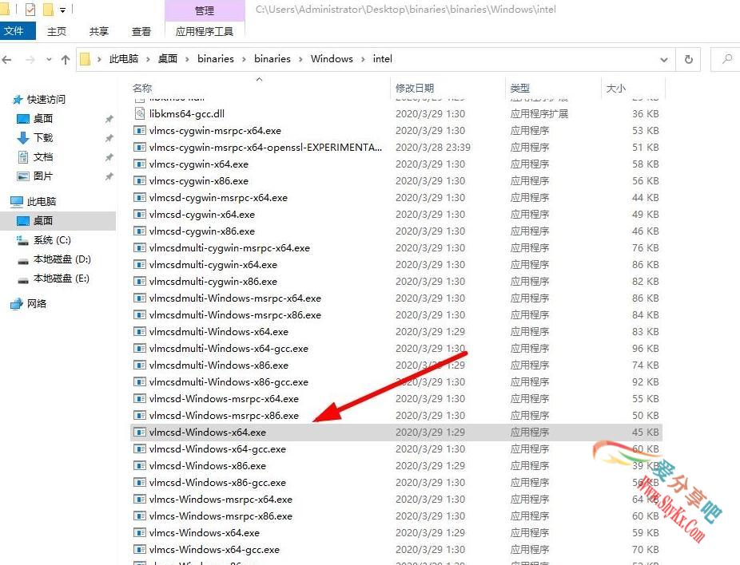Open 本地磁盘 (D:) drive
Viewport: 740px width, 565px height.
(x=62, y=259)
